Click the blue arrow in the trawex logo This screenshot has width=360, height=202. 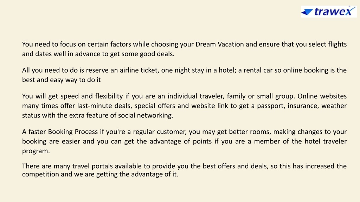pos(307,12)
